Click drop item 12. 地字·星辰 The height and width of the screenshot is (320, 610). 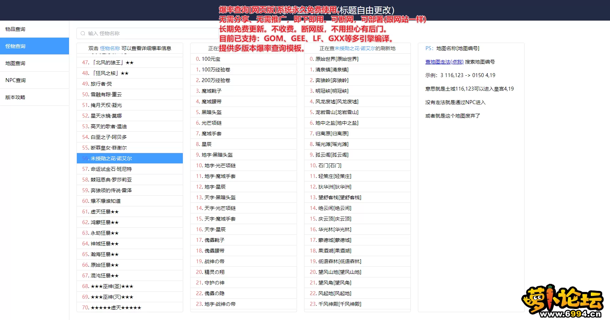click(x=244, y=187)
